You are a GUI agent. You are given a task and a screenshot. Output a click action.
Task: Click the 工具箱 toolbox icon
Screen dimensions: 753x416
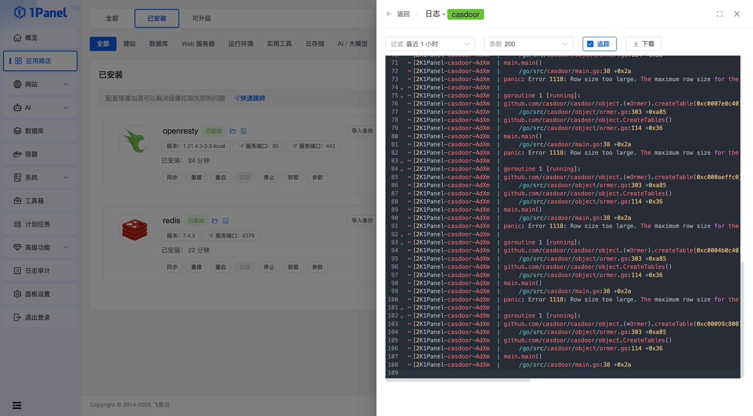click(x=17, y=201)
